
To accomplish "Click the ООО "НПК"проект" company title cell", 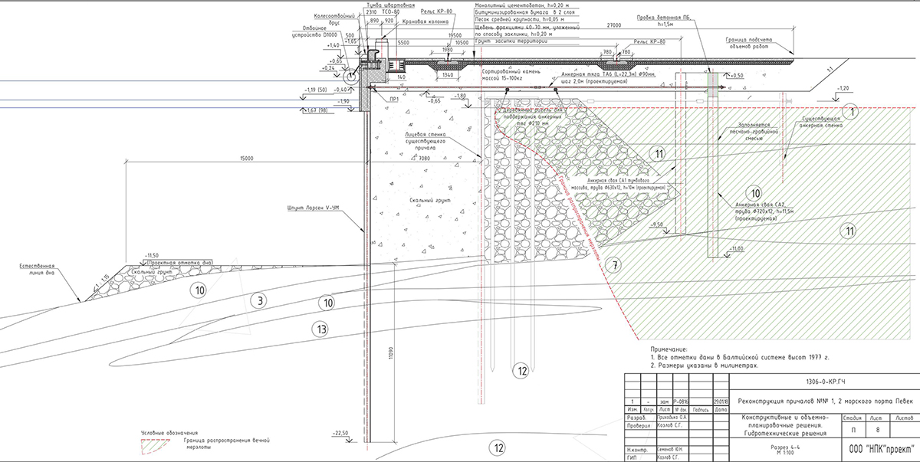I will point(876,448).
